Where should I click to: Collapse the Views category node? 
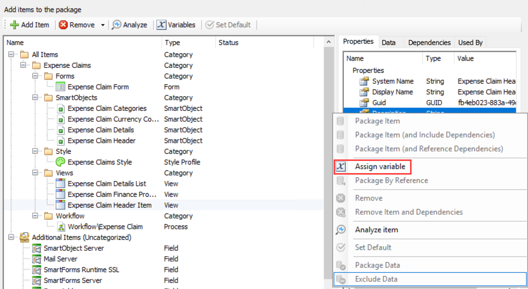(35, 173)
